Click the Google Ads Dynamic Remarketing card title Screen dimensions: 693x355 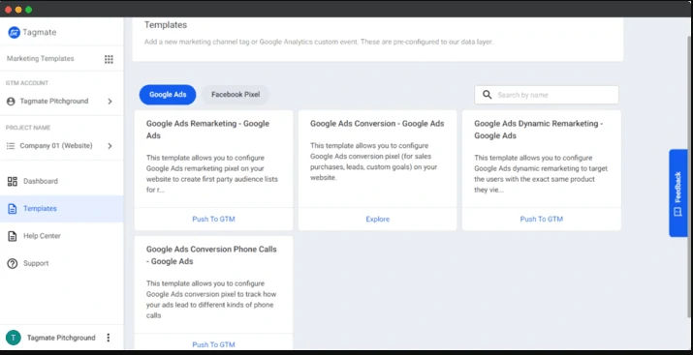tap(538, 130)
